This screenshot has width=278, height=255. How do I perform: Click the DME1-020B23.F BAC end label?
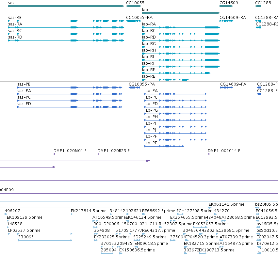click(x=114, y=151)
